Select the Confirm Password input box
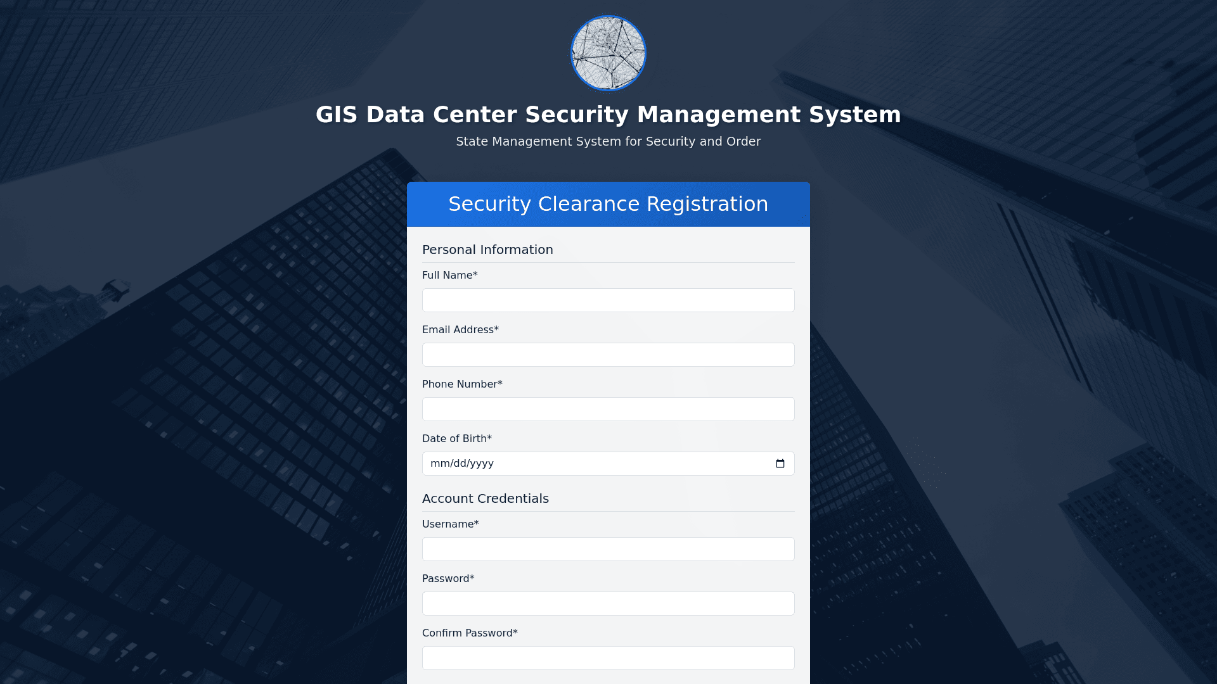 point(608,658)
